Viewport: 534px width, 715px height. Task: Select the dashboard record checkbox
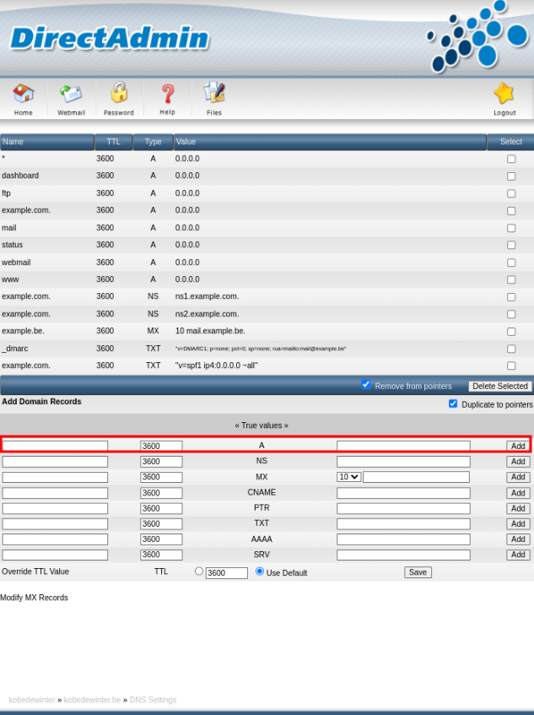(x=510, y=176)
